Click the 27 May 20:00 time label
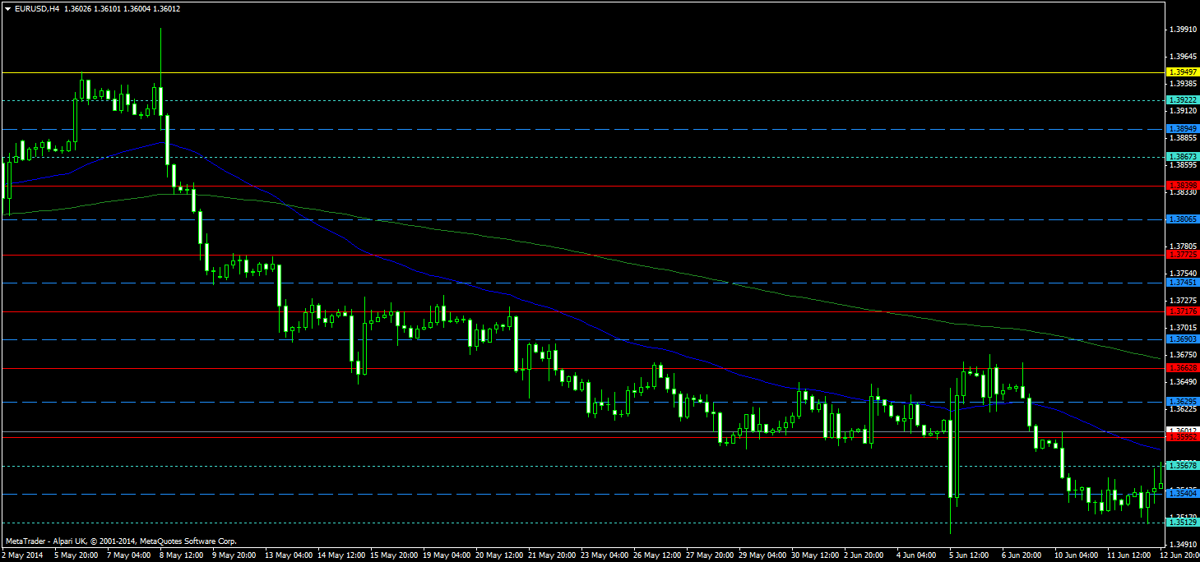The width and height of the screenshot is (1200, 562). click(x=711, y=555)
